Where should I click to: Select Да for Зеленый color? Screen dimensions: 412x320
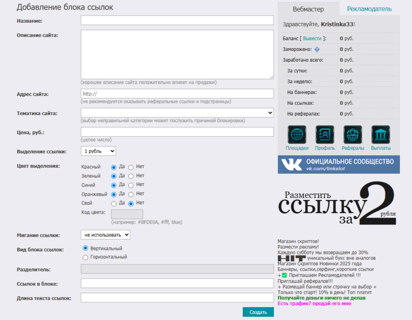coord(114,176)
